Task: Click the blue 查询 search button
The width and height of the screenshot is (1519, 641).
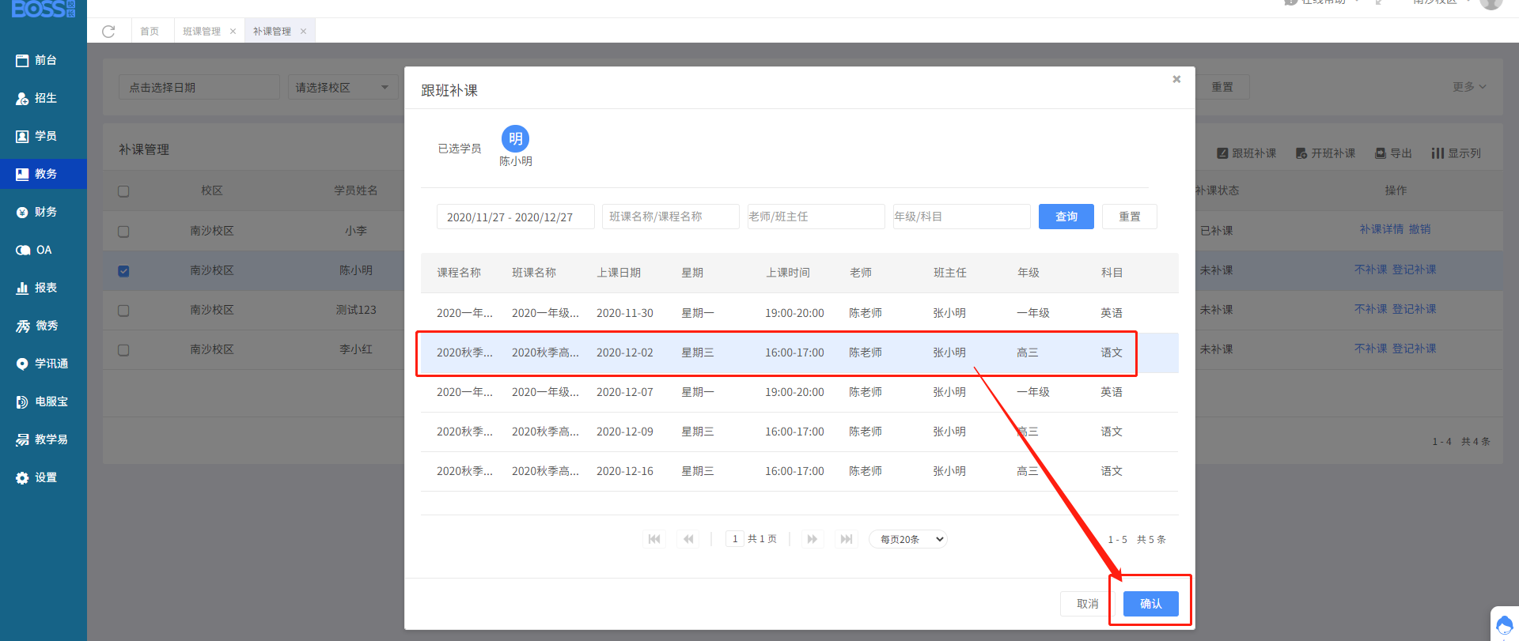Action: [x=1066, y=217]
